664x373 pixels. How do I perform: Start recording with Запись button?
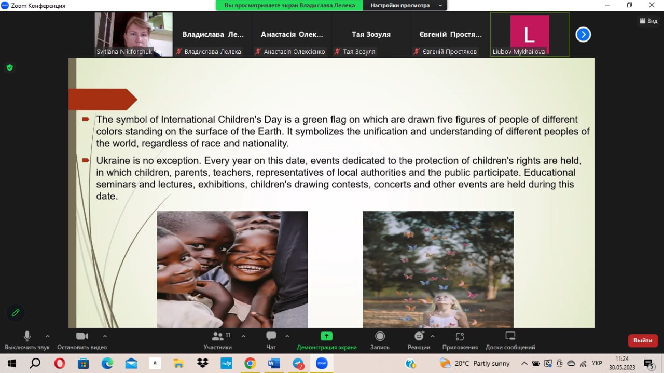(x=380, y=340)
